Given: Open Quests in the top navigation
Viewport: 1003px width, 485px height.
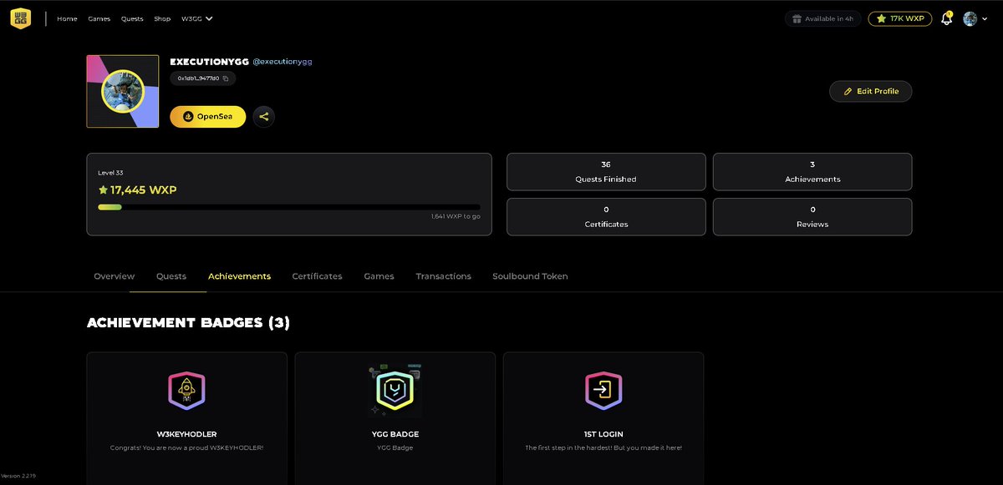Looking at the screenshot, I should click(x=132, y=18).
